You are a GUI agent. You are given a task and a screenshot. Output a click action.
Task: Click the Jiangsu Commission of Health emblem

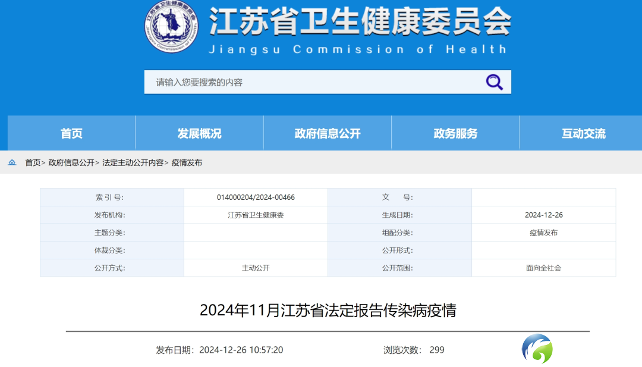[x=171, y=26]
